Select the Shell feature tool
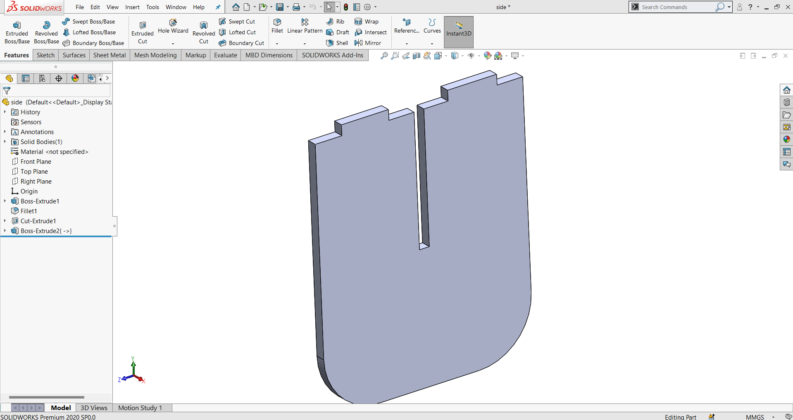This screenshot has width=793, height=420. point(337,43)
